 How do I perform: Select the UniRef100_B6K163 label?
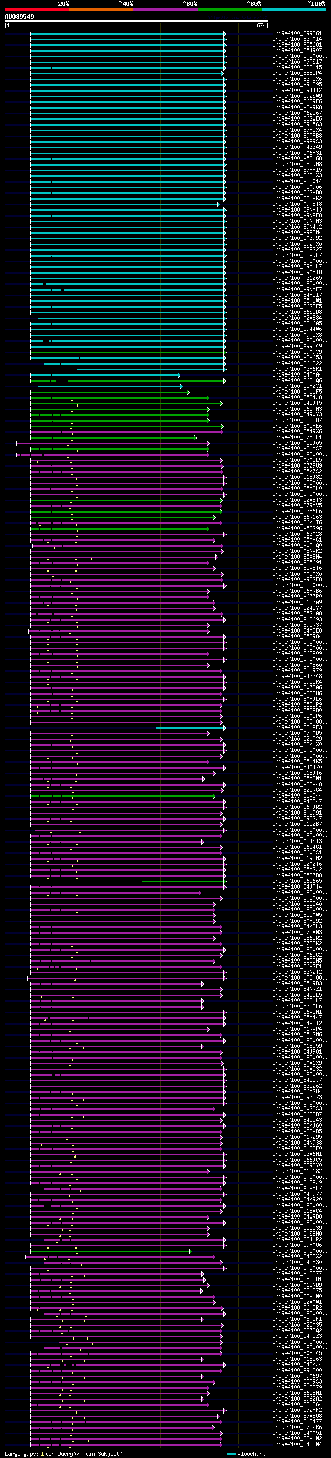click(296, 517)
